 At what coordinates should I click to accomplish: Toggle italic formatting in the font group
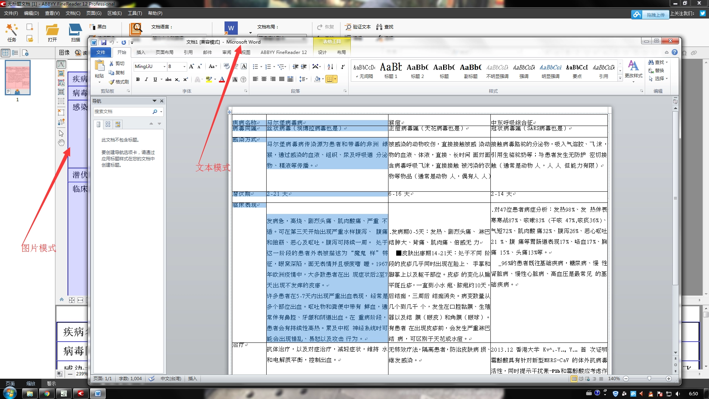point(147,79)
